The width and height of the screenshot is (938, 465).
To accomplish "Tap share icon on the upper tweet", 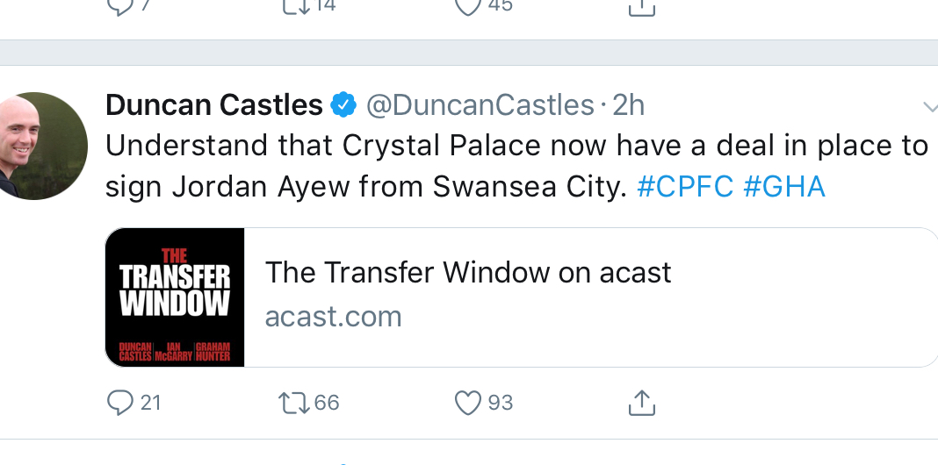I will [x=642, y=7].
